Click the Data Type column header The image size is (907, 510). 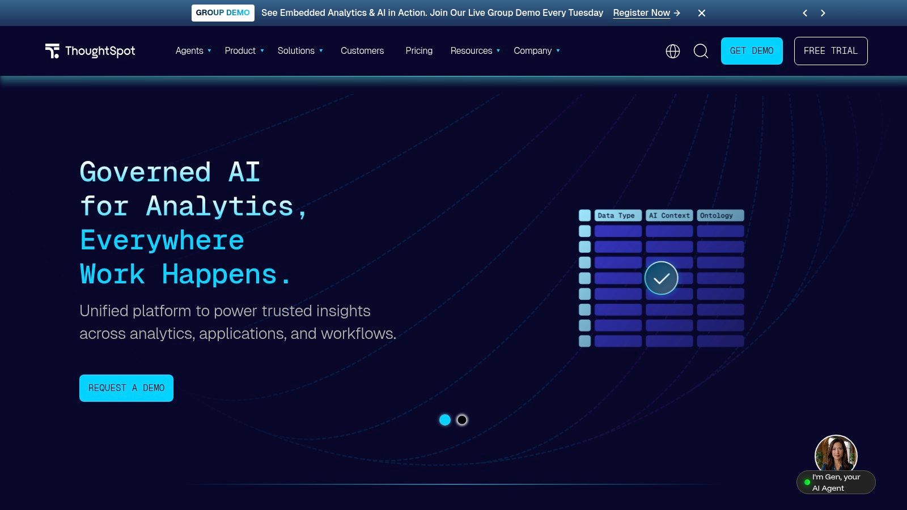coord(618,215)
